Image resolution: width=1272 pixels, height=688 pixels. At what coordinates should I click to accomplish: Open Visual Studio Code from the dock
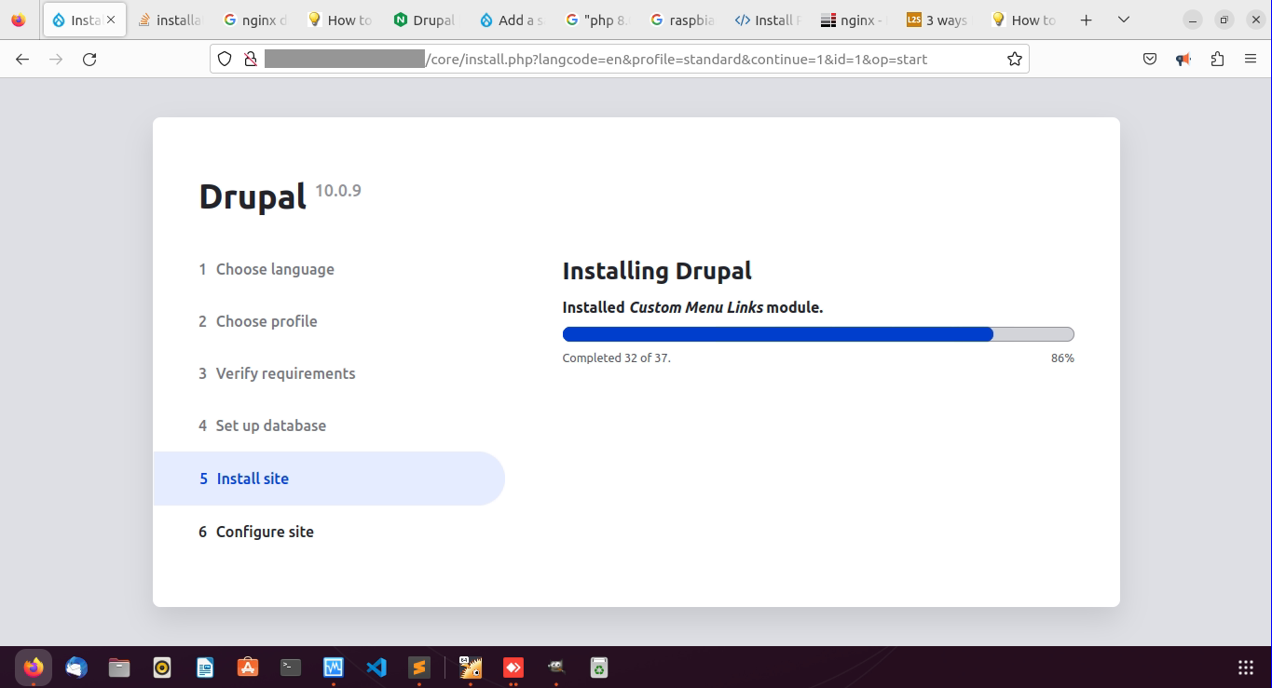(x=376, y=668)
